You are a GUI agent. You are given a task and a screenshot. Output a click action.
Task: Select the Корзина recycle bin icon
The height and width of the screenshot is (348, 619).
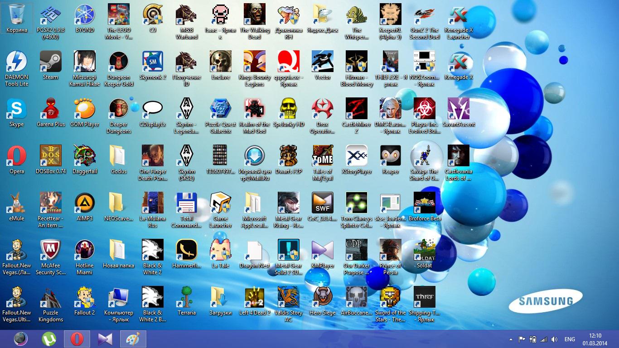[17, 15]
